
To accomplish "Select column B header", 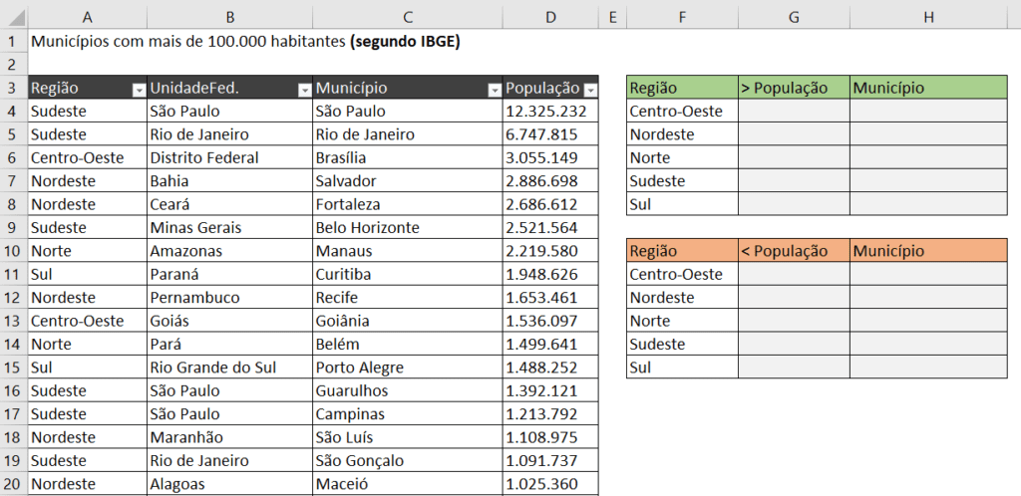I will [x=229, y=18].
